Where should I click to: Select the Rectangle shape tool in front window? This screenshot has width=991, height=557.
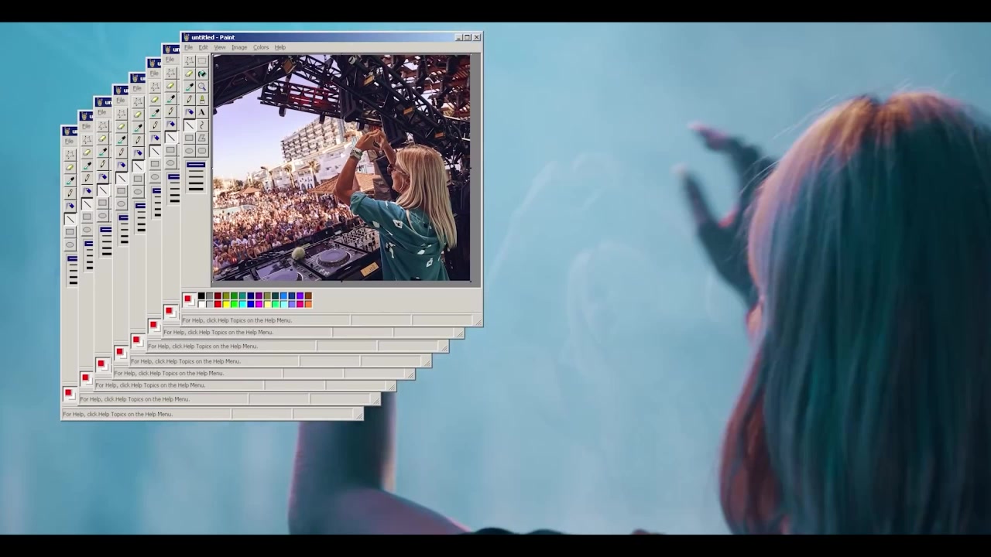tap(189, 138)
